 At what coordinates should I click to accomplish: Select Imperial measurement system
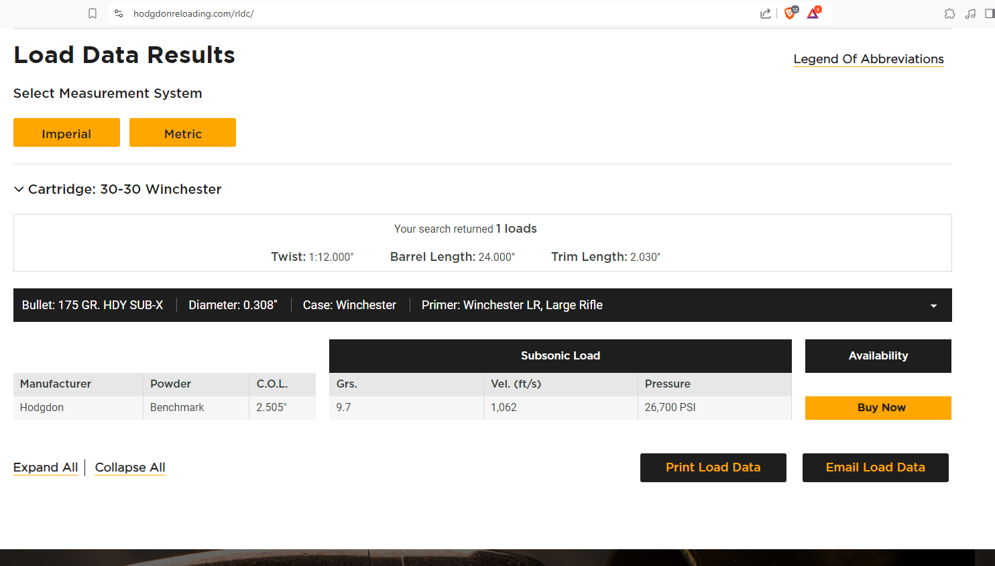[x=66, y=133]
